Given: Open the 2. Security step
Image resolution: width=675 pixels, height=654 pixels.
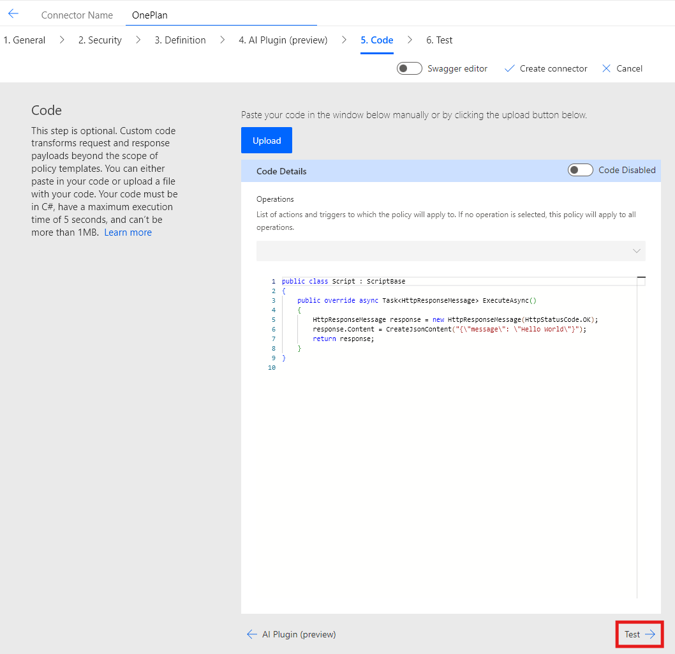Looking at the screenshot, I should [x=100, y=40].
